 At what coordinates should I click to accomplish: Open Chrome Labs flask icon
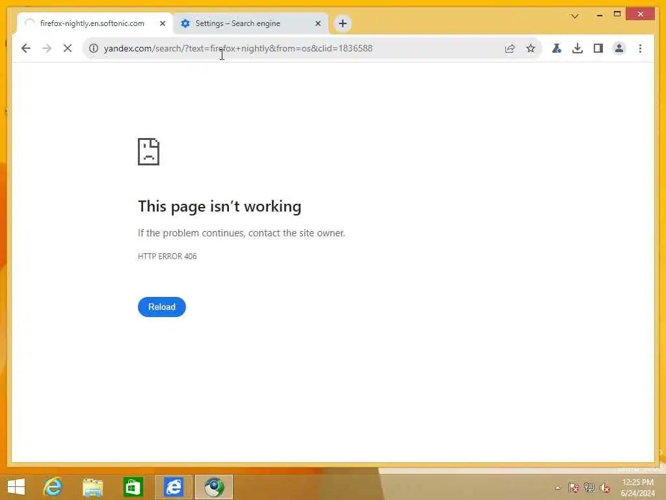click(x=557, y=48)
